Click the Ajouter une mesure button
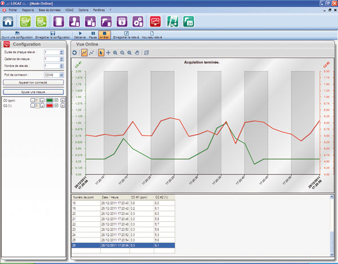The width and height of the screenshot is (338, 264). (33, 92)
